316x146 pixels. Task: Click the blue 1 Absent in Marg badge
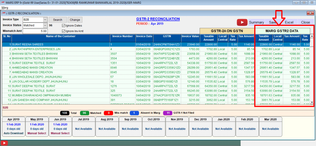[135, 113]
